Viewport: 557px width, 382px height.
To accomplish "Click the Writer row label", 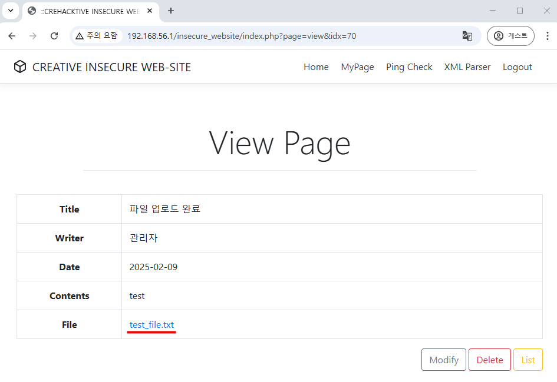I will tap(70, 238).
